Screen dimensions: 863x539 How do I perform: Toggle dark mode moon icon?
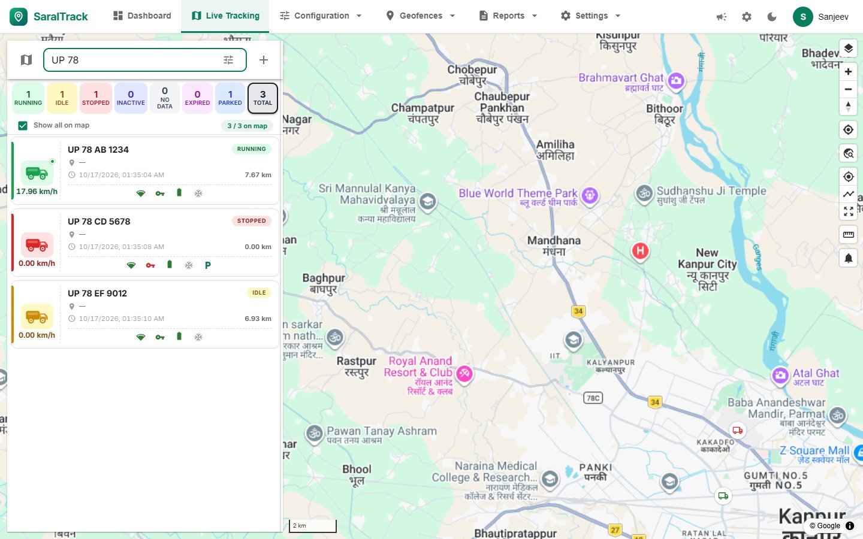772,17
